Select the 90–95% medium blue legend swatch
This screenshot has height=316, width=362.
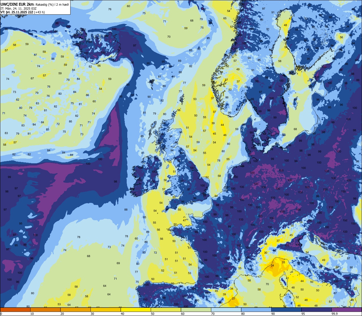point(286,309)
